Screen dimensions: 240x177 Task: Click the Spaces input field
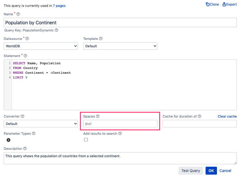click(x=120, y=124)
